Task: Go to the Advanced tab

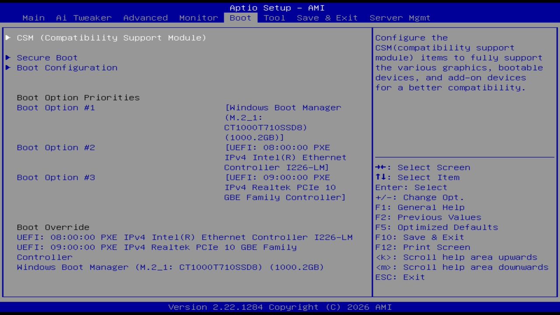Action: (146, 18)
